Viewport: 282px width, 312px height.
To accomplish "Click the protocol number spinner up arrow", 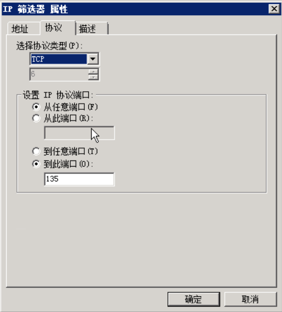I will [93, 72].
